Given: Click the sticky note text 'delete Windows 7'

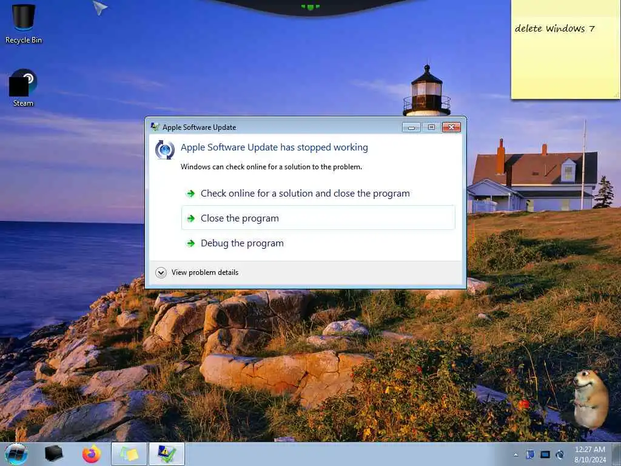Looking at the screenshot, I should pos(554,29).
